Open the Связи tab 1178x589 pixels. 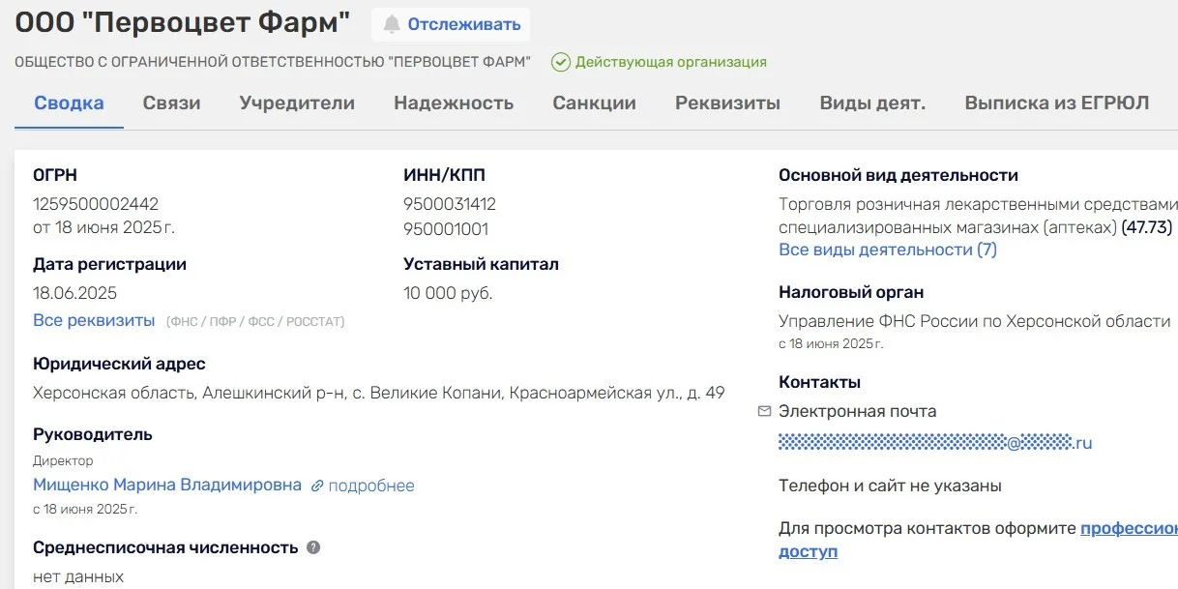171,103
